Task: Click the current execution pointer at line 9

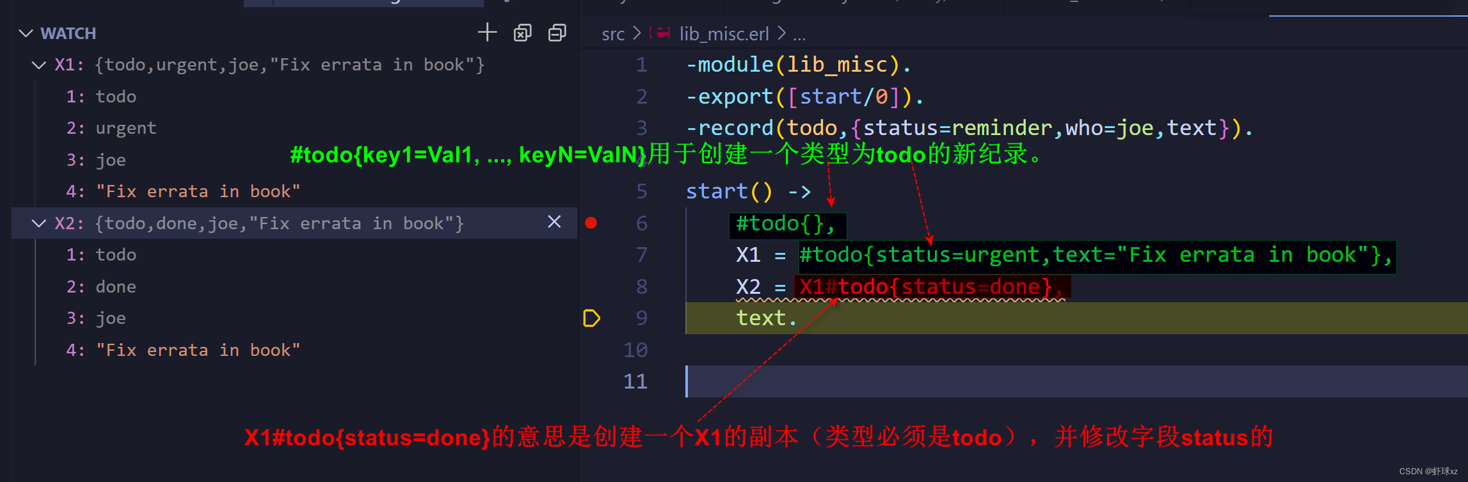Action: coord(592,318)
